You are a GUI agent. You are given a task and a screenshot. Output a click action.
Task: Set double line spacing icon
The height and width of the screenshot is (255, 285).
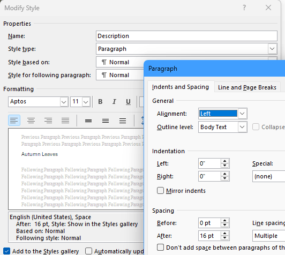pos(123,121)
